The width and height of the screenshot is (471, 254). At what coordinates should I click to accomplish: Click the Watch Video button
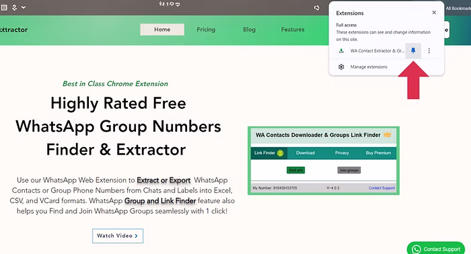(118, 236)
